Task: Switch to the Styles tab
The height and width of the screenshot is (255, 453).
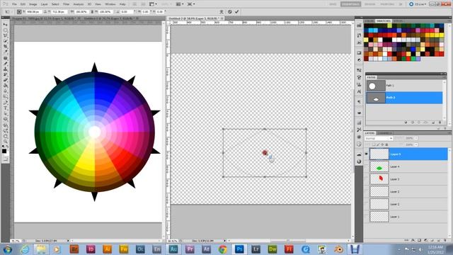Action: click(x=398, y=21)
